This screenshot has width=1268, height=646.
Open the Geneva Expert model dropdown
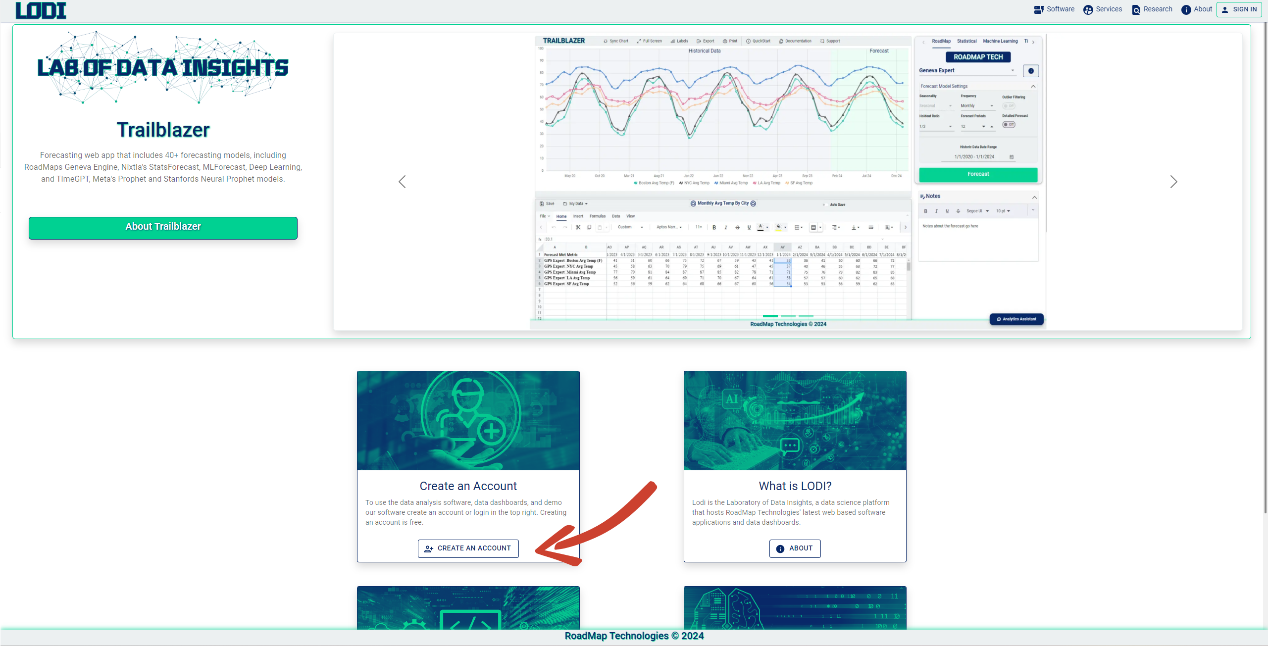(967, 71)
